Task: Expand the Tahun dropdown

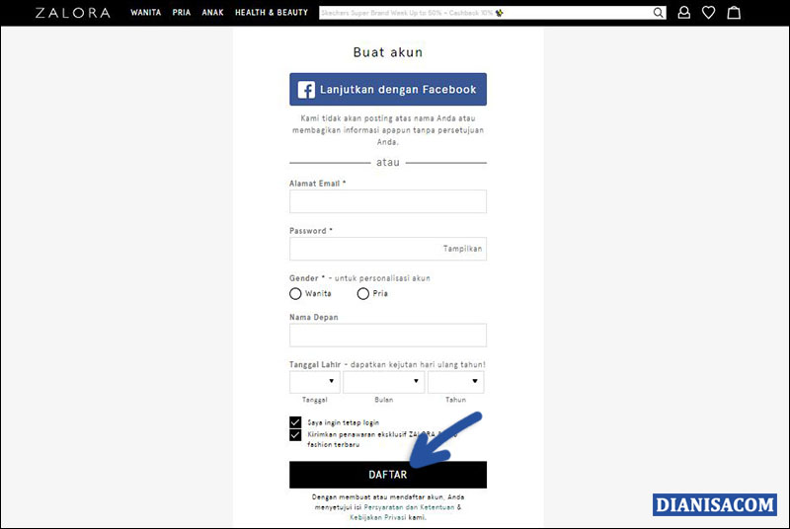Action: click(455, 382)
